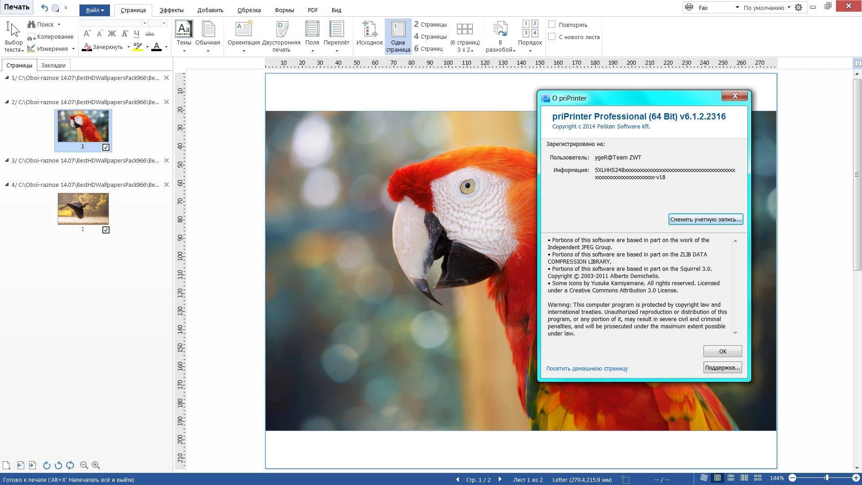Image resolution: width=862 pixels, height=485 pixels.
Task: Toggle checkbox on the parrot page thumbnail
Action: (106, 147)
